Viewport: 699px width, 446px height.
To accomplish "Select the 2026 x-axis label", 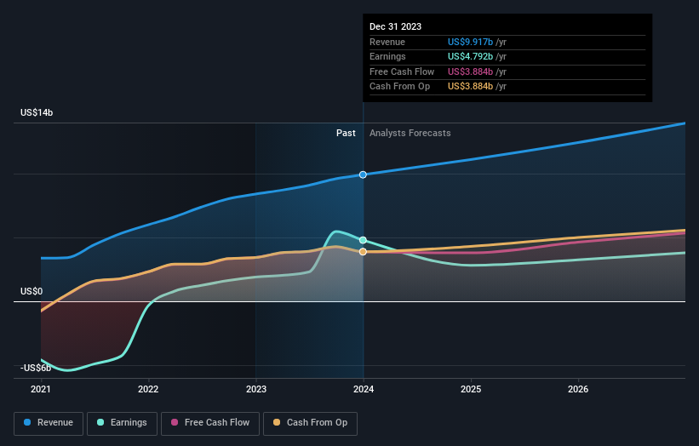I will (x=578, y=389).
